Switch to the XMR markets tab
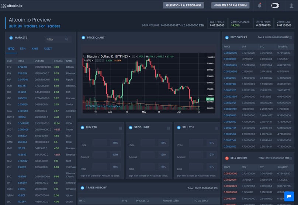The image size is (298, 205). pos(35,49)
